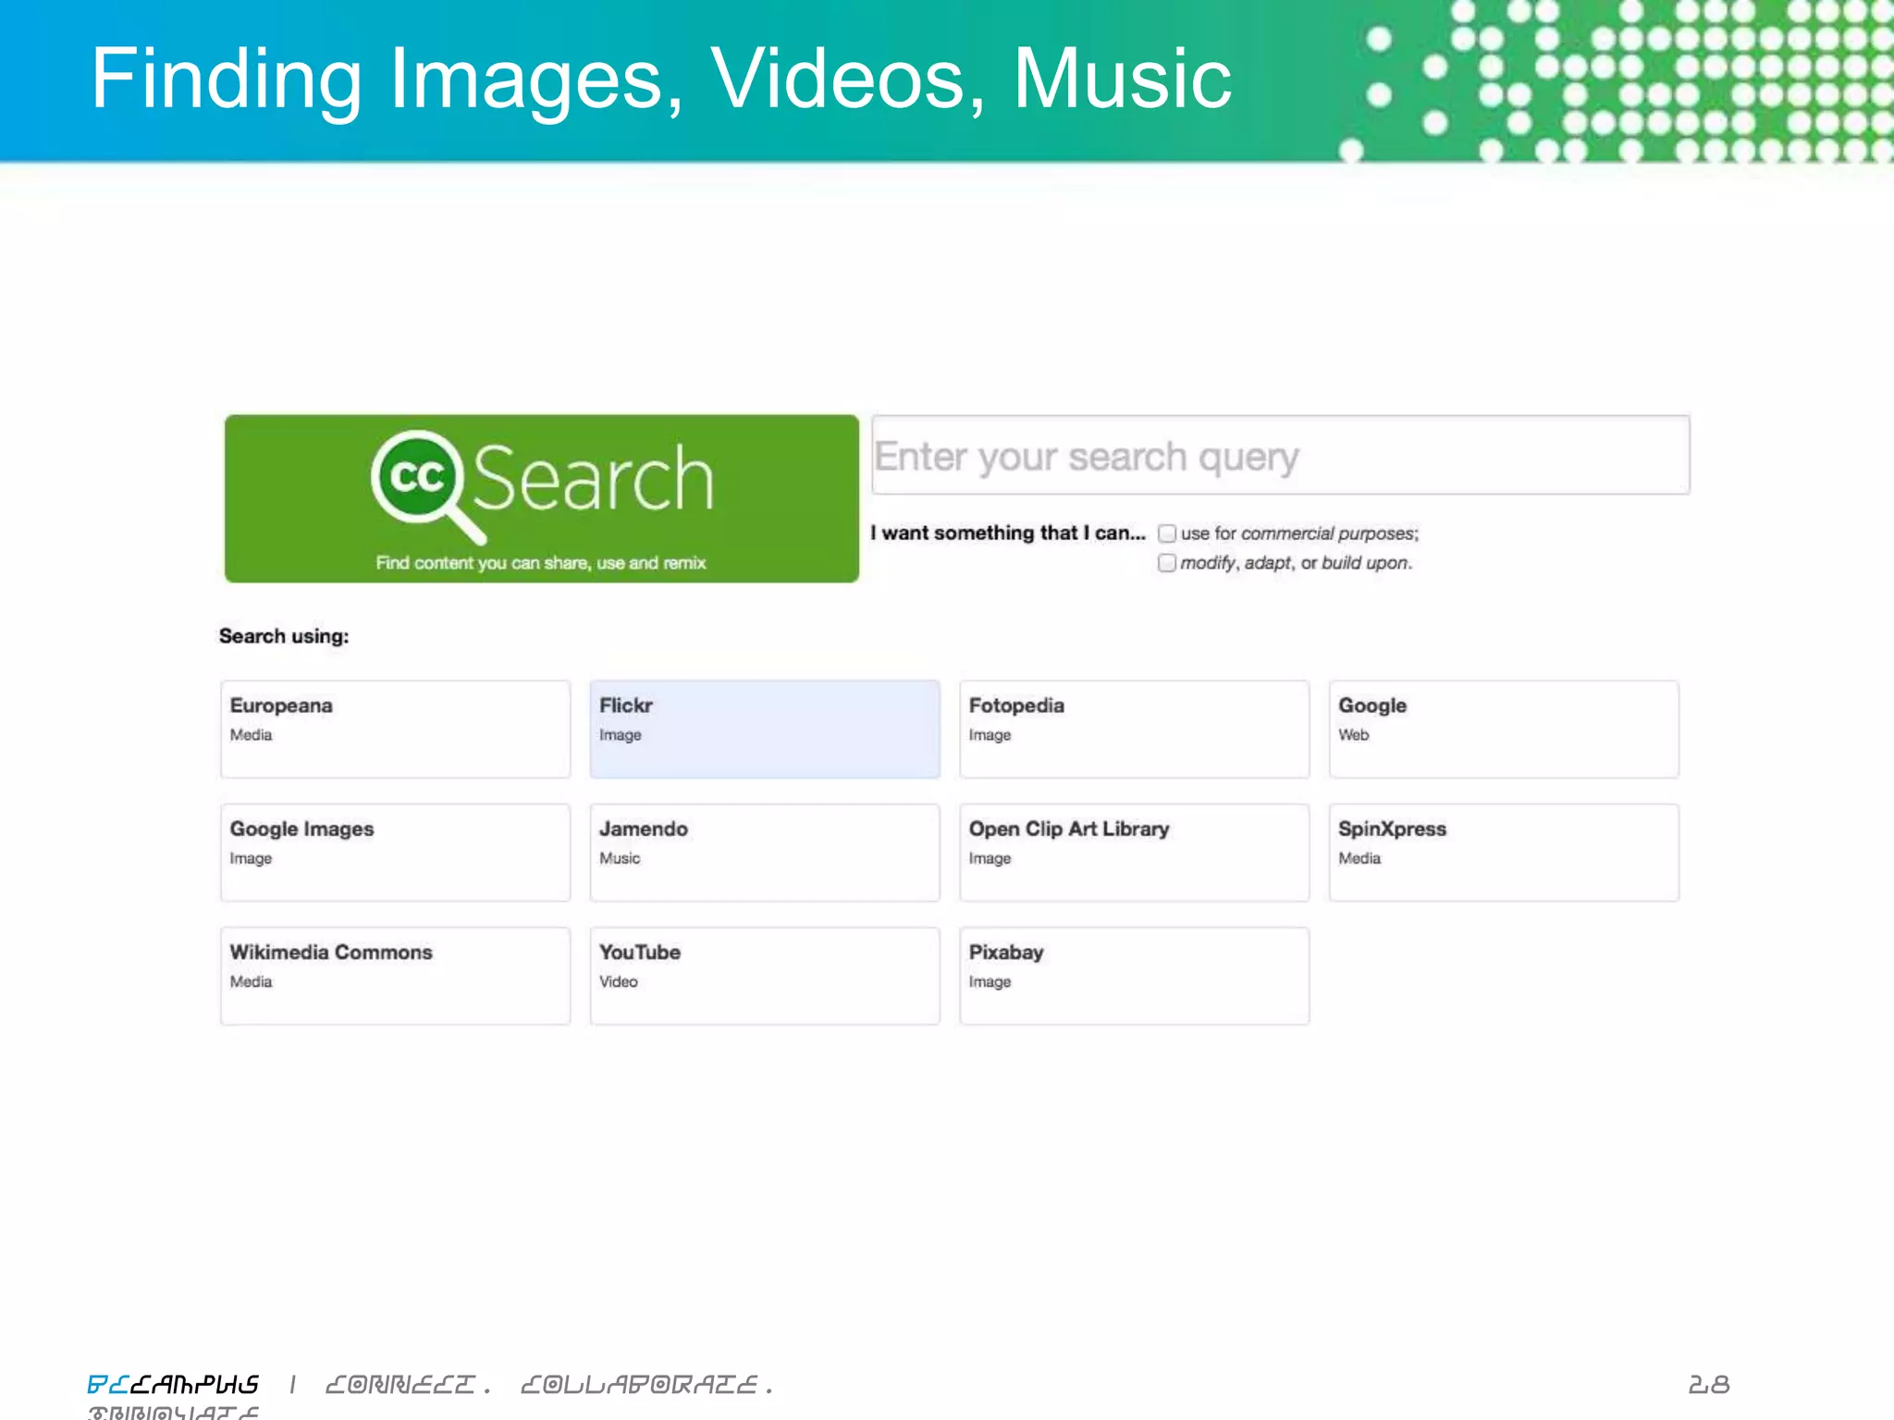The width and height of the screenshot is (1894, 1420).
Task: Check modify, adapt, or build upon
Action: [1167, 563]
